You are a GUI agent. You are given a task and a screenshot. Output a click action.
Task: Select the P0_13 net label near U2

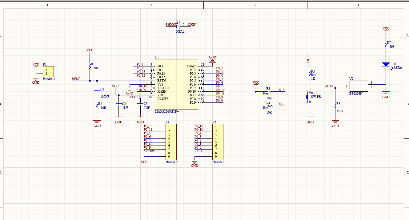(328, 86)
